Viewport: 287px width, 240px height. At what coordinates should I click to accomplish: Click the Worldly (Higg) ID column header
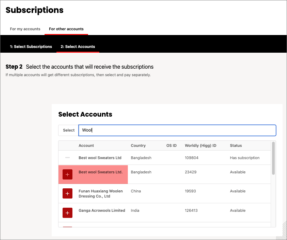[x=201, y=145]
